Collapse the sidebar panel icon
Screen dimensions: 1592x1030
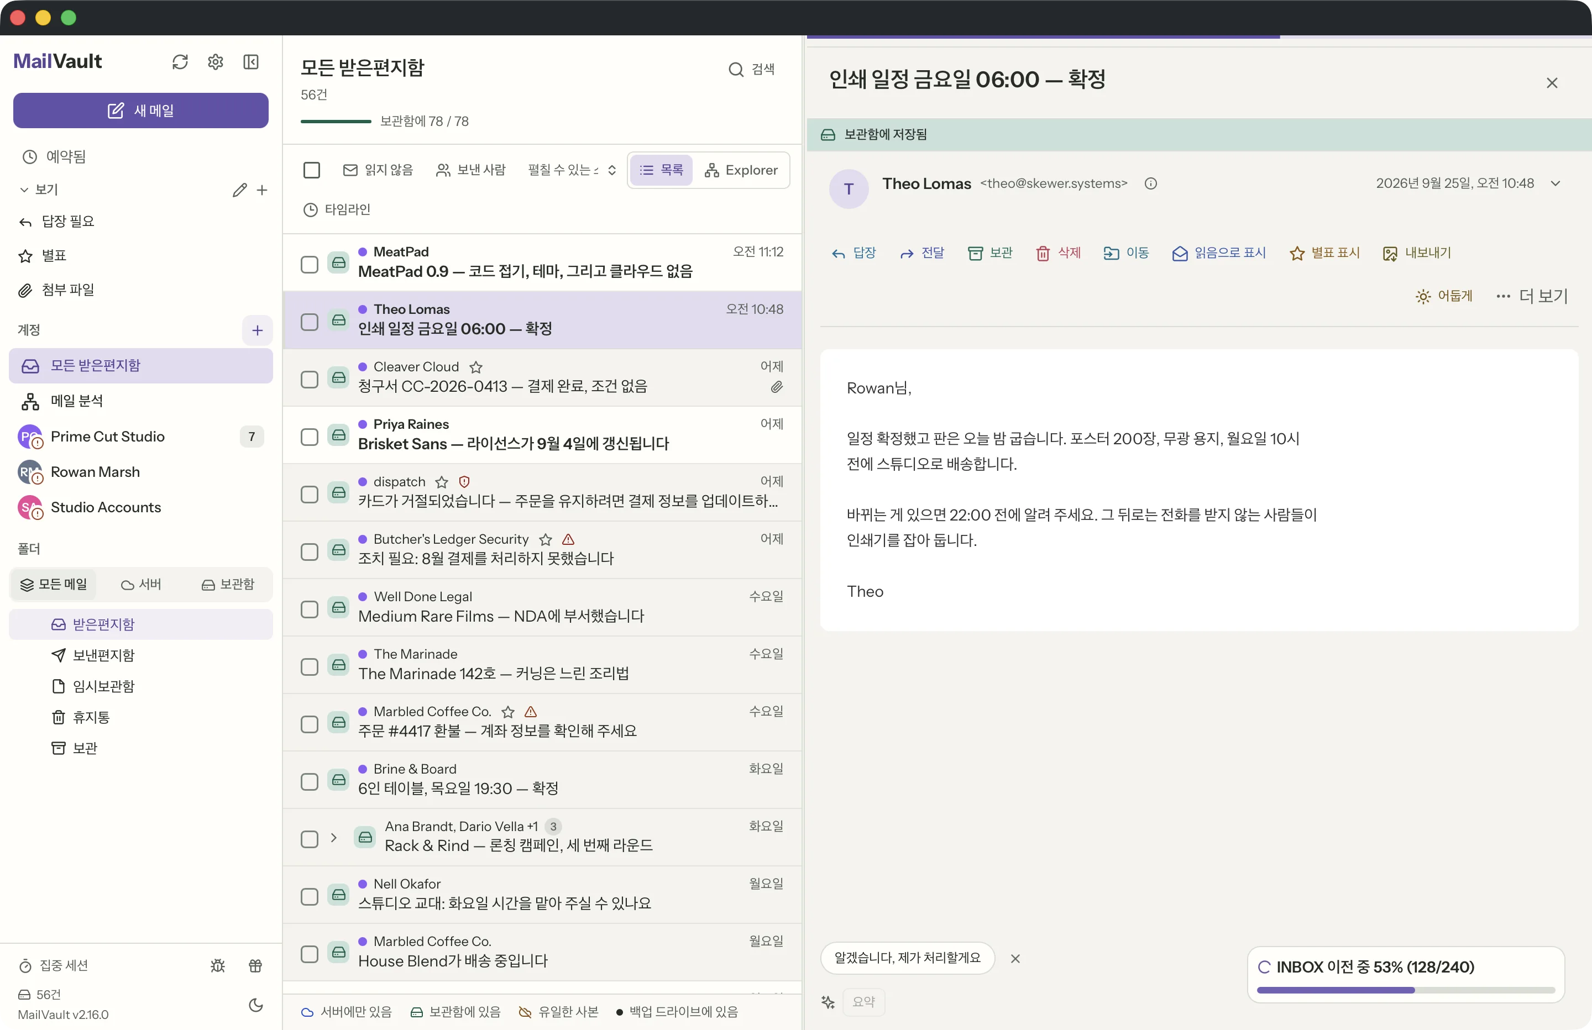[251, 61]
